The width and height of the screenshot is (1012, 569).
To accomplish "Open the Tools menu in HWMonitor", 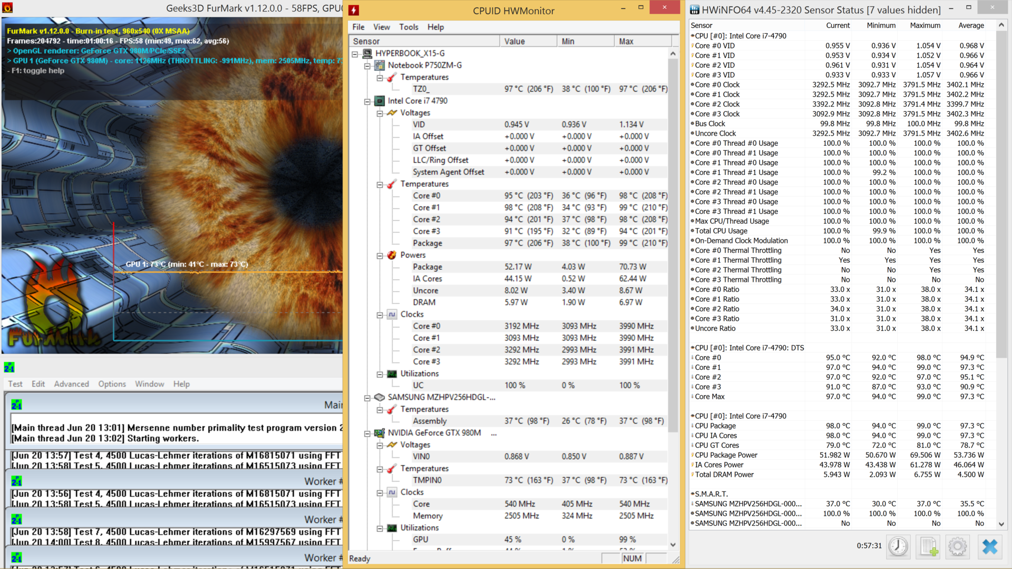I will [x=408, y=27].
